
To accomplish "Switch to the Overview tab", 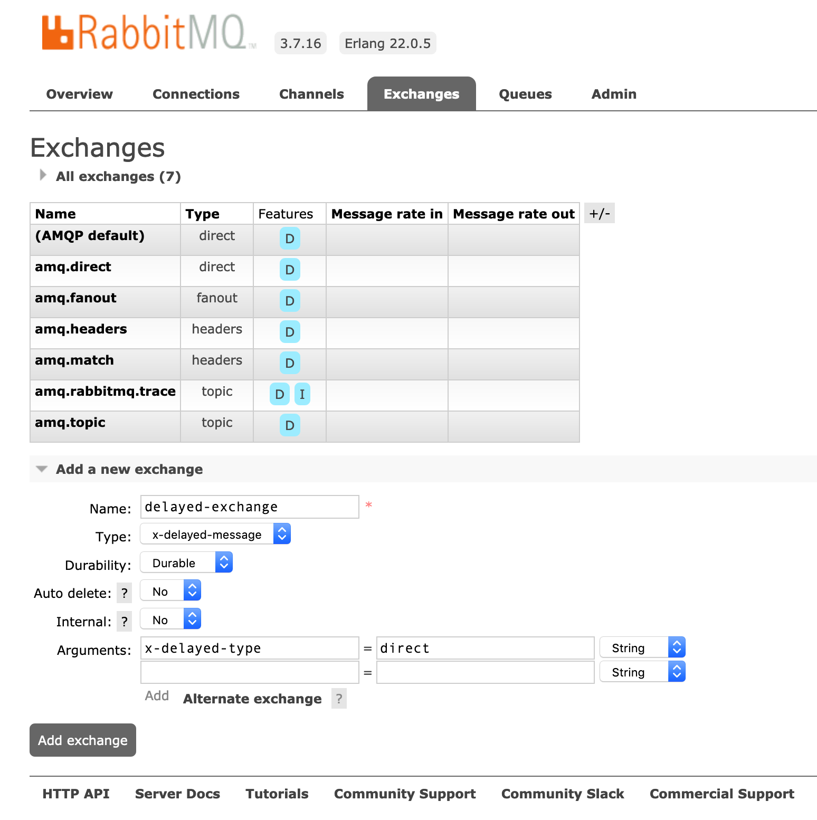I will [x=80, y=94].
